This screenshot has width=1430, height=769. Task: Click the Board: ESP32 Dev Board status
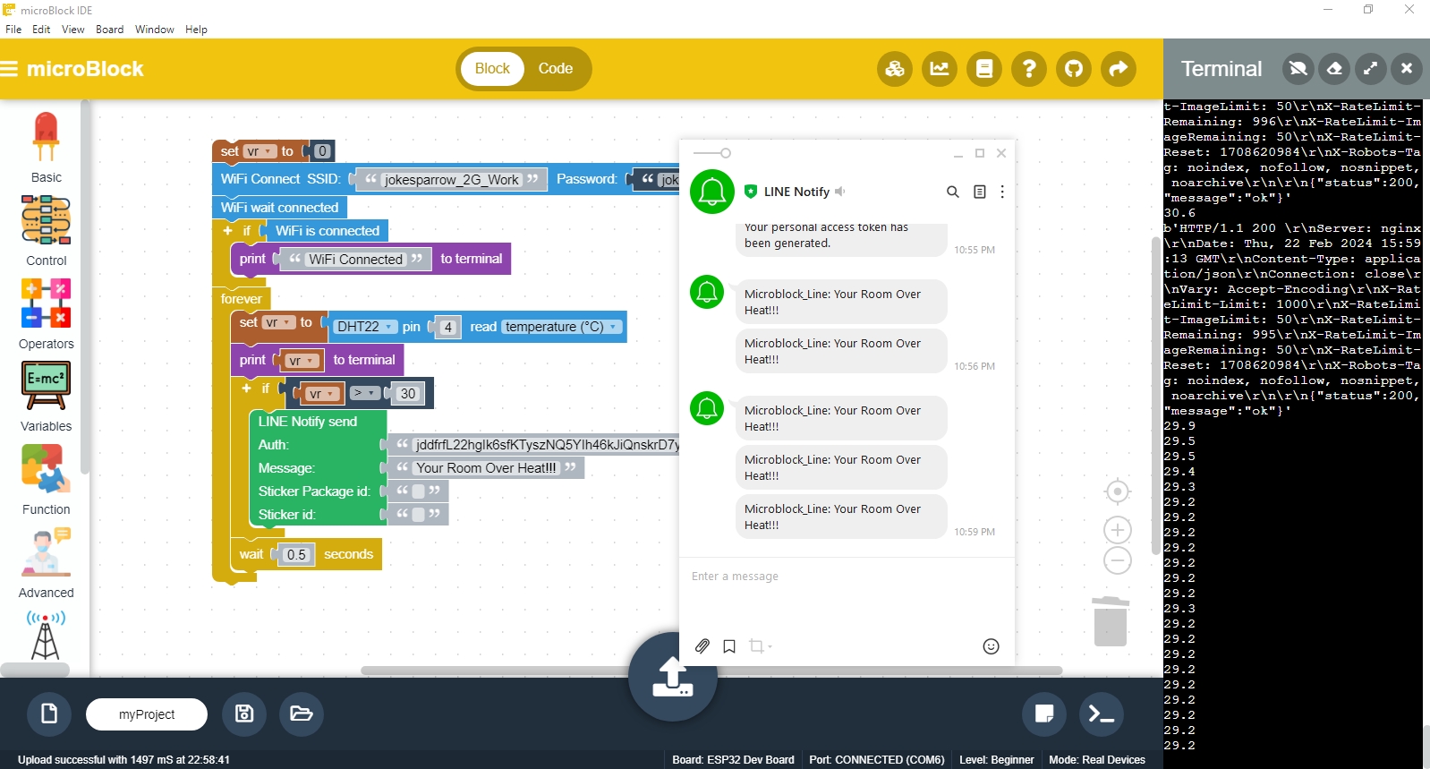point(733,760)
